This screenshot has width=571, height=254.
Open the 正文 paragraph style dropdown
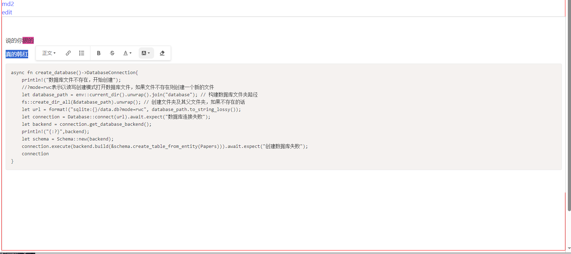point(49,53)
